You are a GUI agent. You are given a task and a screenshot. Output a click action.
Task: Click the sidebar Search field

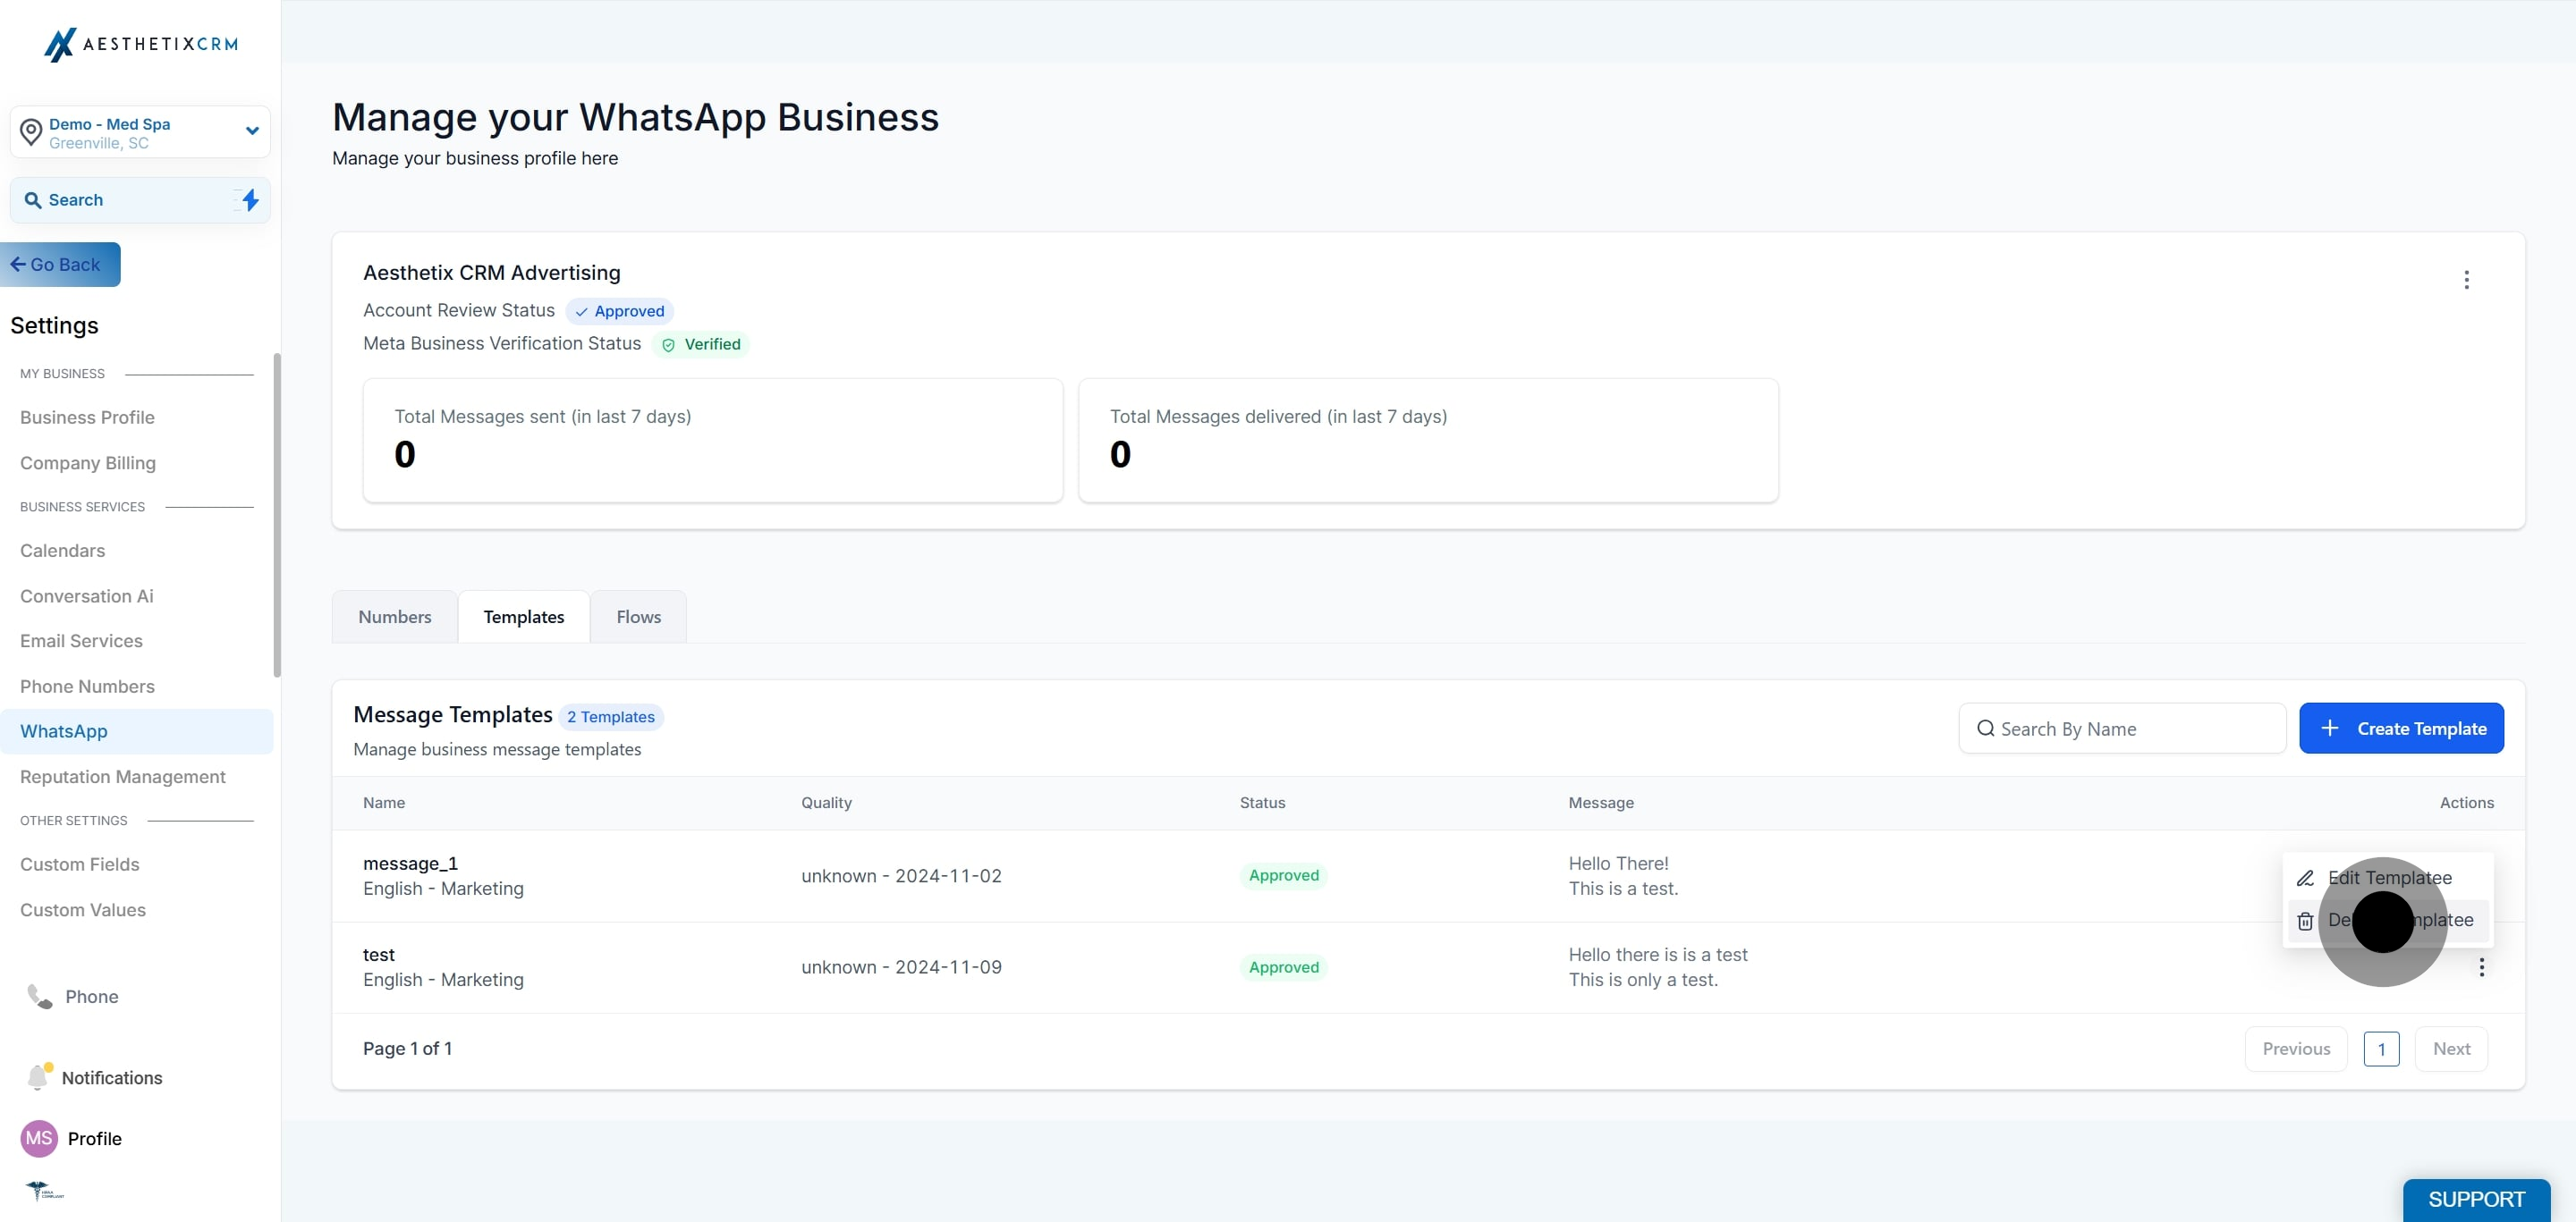tap(140, 200)
